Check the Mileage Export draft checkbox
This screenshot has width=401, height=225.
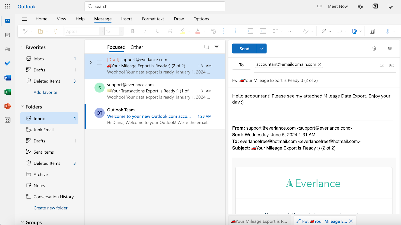point(99,63)
